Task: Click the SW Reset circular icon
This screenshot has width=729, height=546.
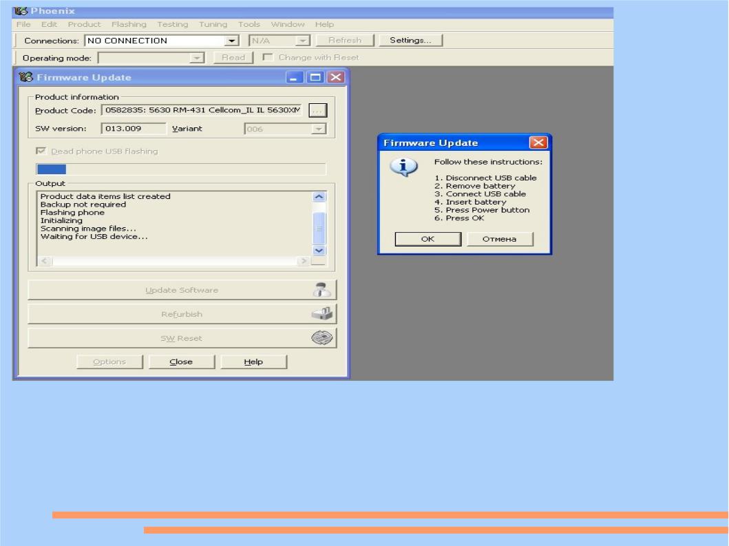Action: coord(322,337)
